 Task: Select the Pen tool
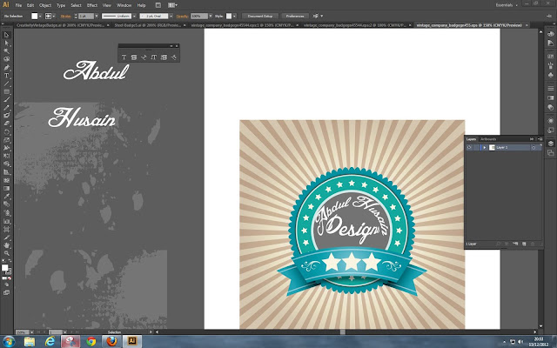coord(6,68)
